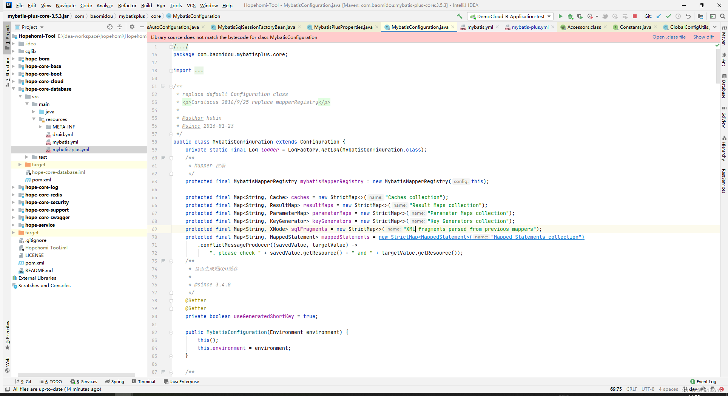728x396 pixels.
Task: Open the Analyze menu
Action: pyautogui.click(x=105, y=5)
